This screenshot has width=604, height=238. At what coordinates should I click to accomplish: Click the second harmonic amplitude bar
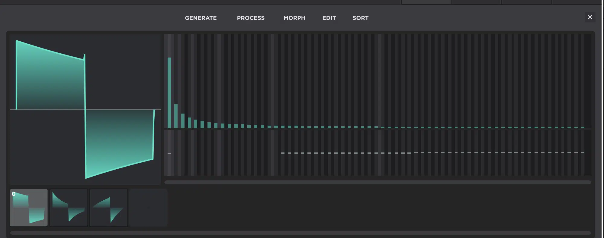[176, 116]
